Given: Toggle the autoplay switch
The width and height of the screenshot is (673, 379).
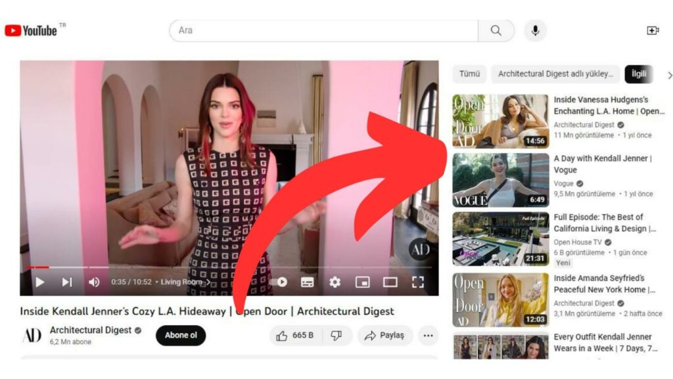Looking at the screenshot, I should click(279, 282).
